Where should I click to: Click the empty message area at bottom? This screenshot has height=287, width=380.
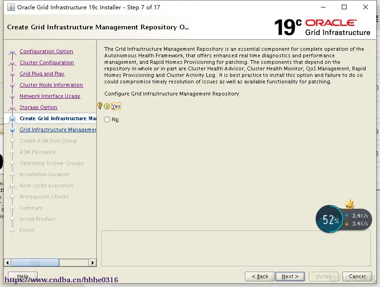coord(236,248)
